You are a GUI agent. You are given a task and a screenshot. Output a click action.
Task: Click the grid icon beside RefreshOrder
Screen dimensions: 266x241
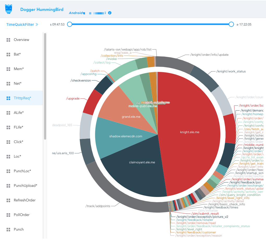(8, 200)
